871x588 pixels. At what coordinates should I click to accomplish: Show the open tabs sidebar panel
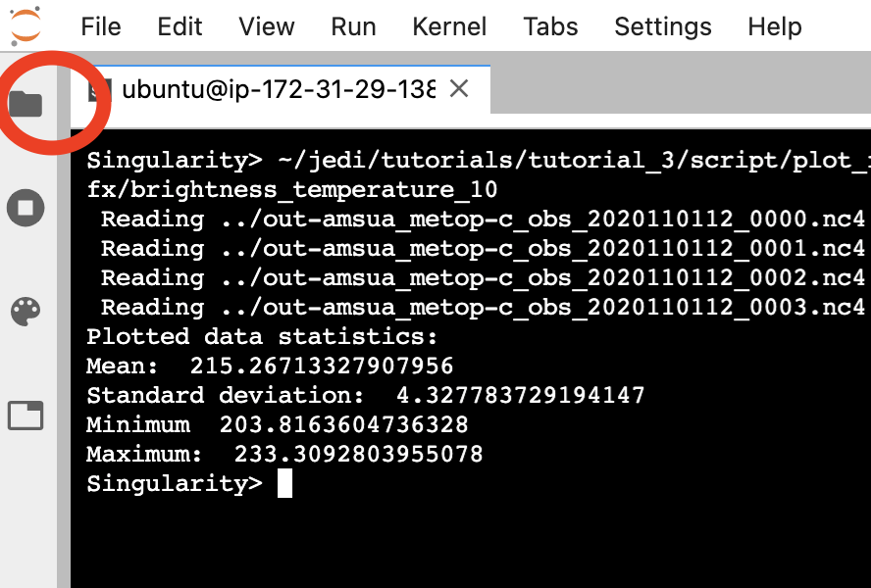pos(26,416)
